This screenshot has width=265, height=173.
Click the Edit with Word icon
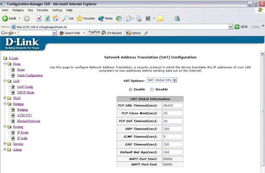pos(148,18)
